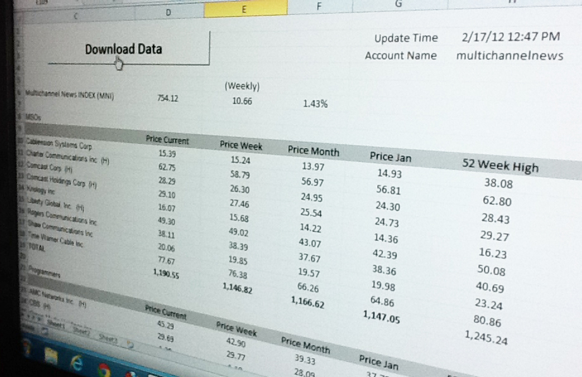Select the Update Time label cell
Screen dimensions: 582x377
tap(406, 38)
